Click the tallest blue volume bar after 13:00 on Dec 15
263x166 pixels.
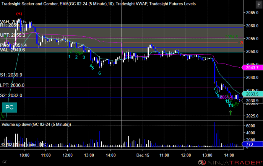(214, 135)
